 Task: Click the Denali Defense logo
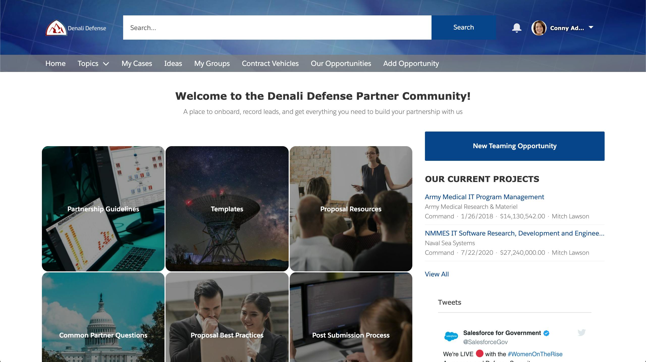(x=76, y=28)
